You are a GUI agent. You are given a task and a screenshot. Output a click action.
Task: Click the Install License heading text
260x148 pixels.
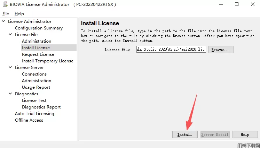[100, 24]
